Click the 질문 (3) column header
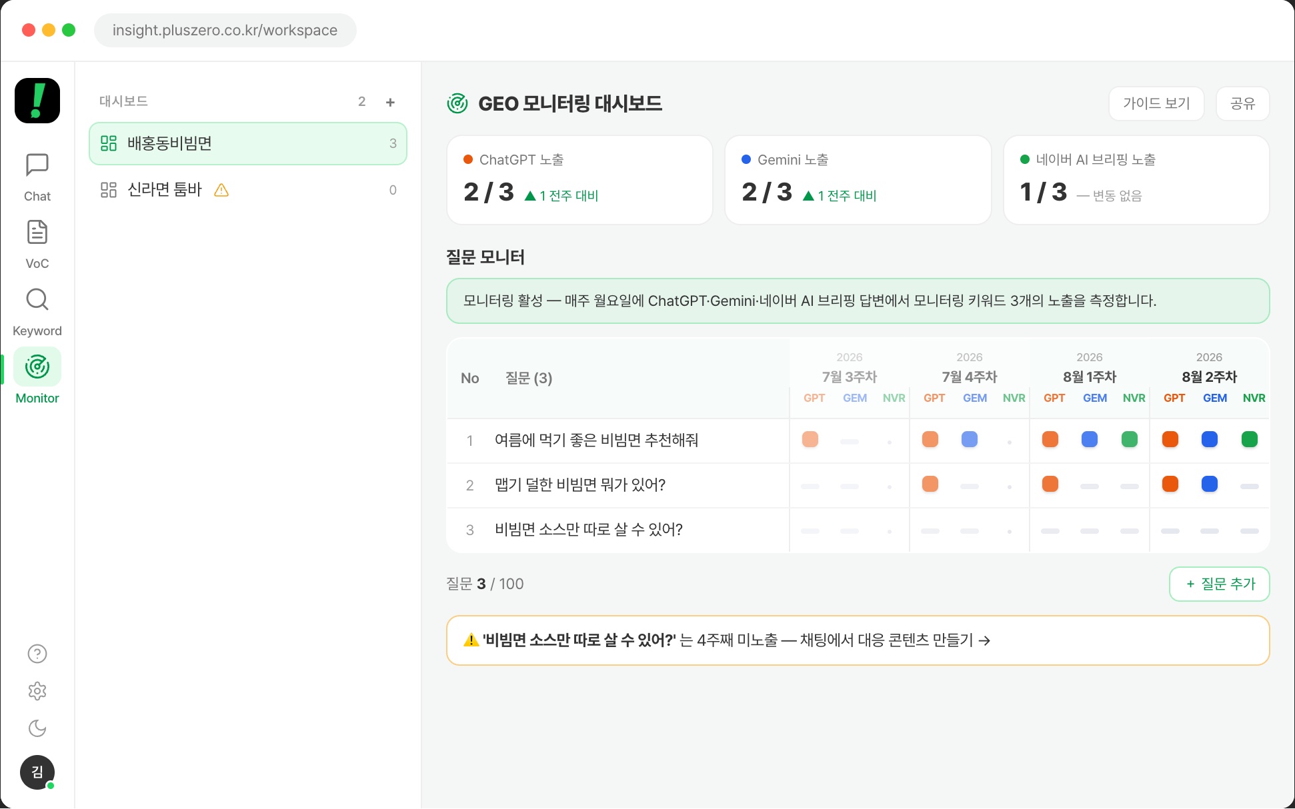This screenshot has width=1295, height=809. pyautogui.click(x=529, y=378)
